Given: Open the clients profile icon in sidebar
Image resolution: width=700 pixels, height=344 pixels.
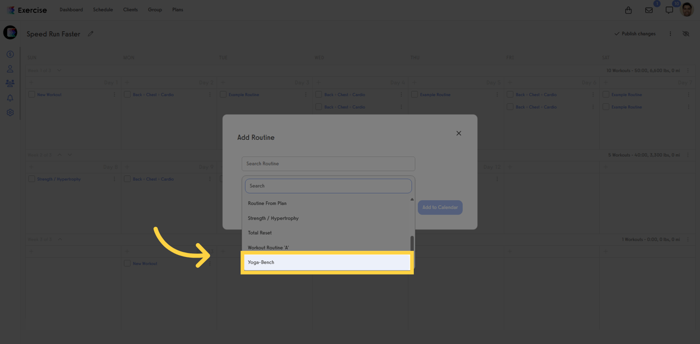Looking at the screenshot, I should (10, 68).
